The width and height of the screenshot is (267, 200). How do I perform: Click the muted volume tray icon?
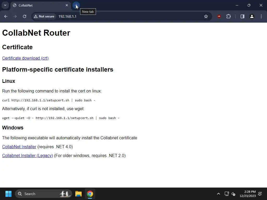click(233, 194)
